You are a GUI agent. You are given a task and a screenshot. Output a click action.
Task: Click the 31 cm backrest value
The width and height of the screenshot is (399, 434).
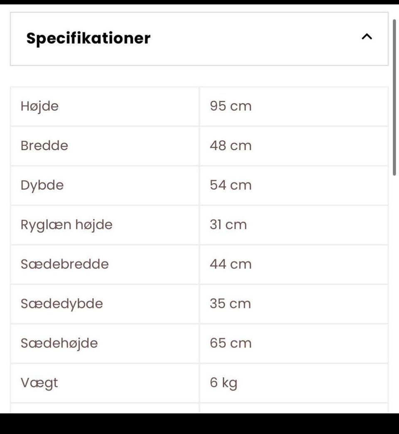pos(228,224)
